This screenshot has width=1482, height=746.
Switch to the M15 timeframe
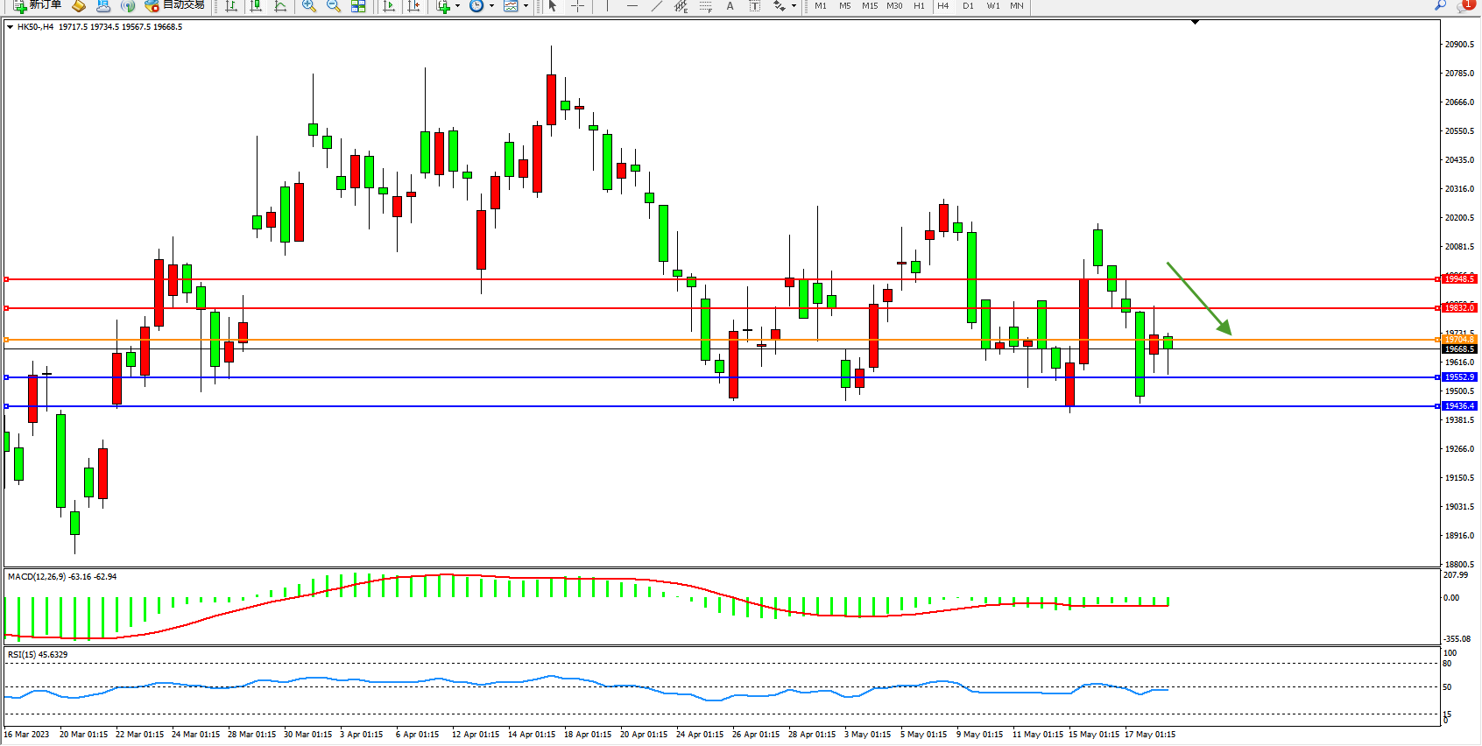(869, 6)
